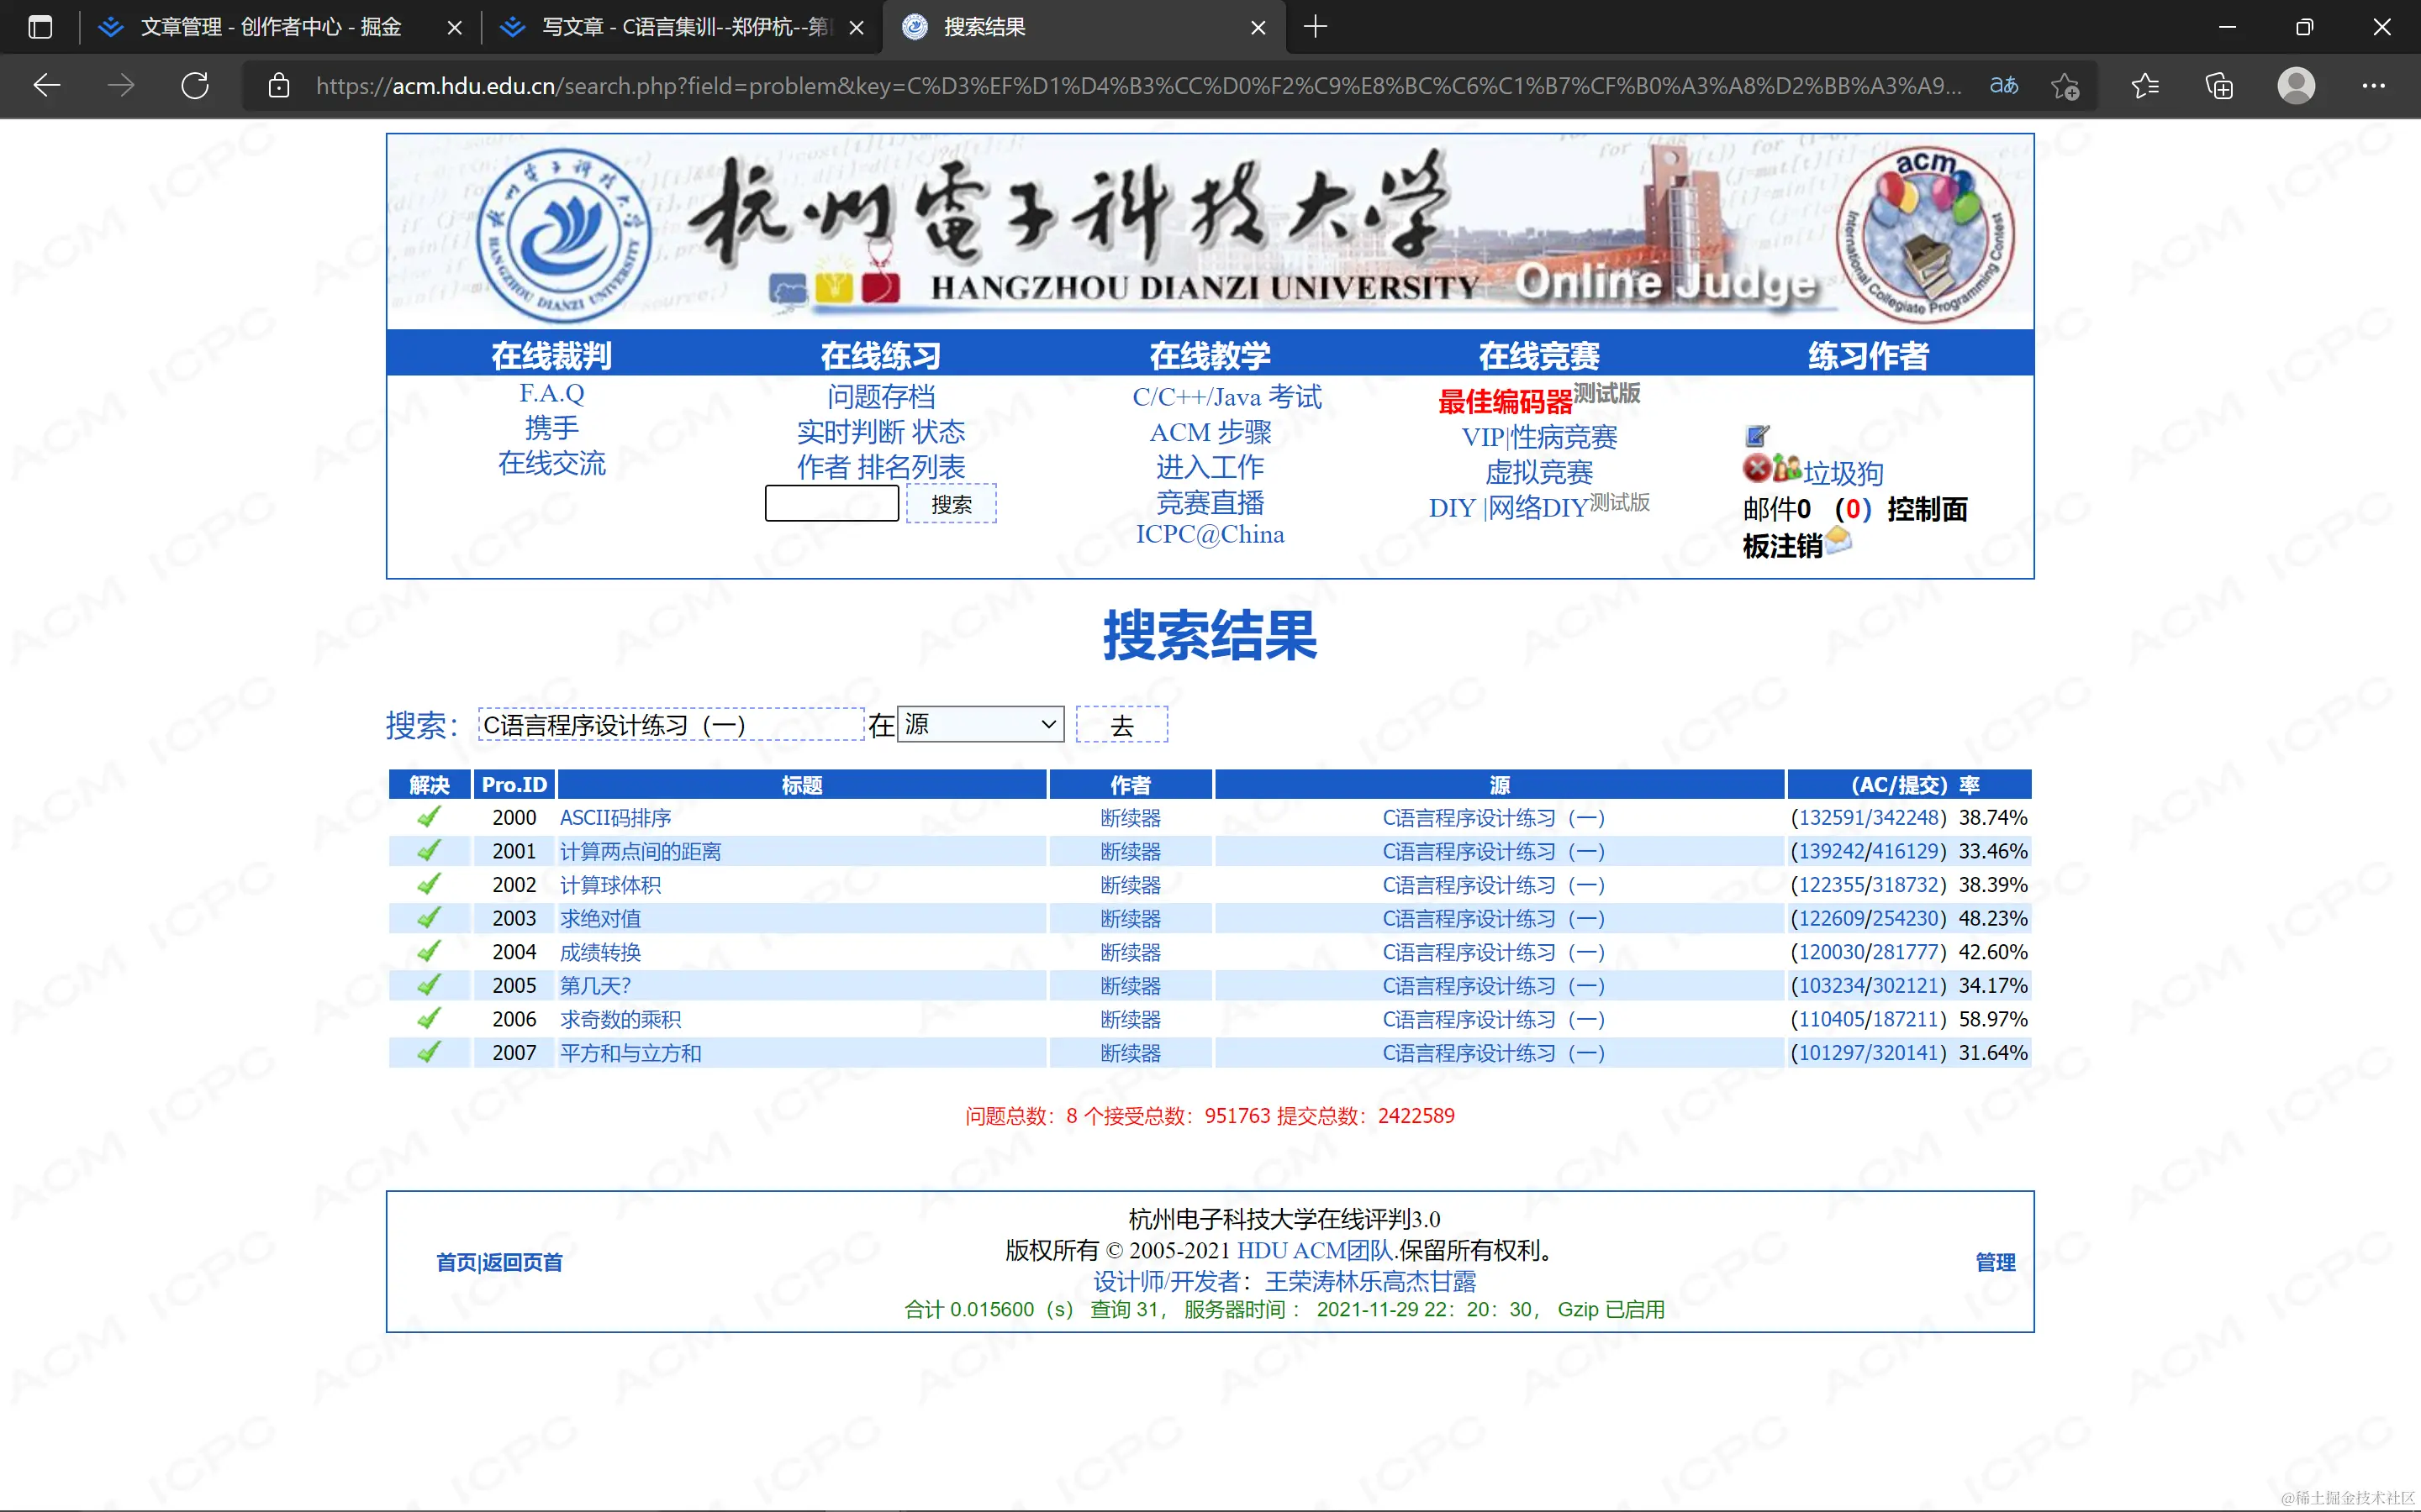Open the favorites list icon
The width and height of the screenshot is (2421, 1512).
click(x=2144, y=86)
